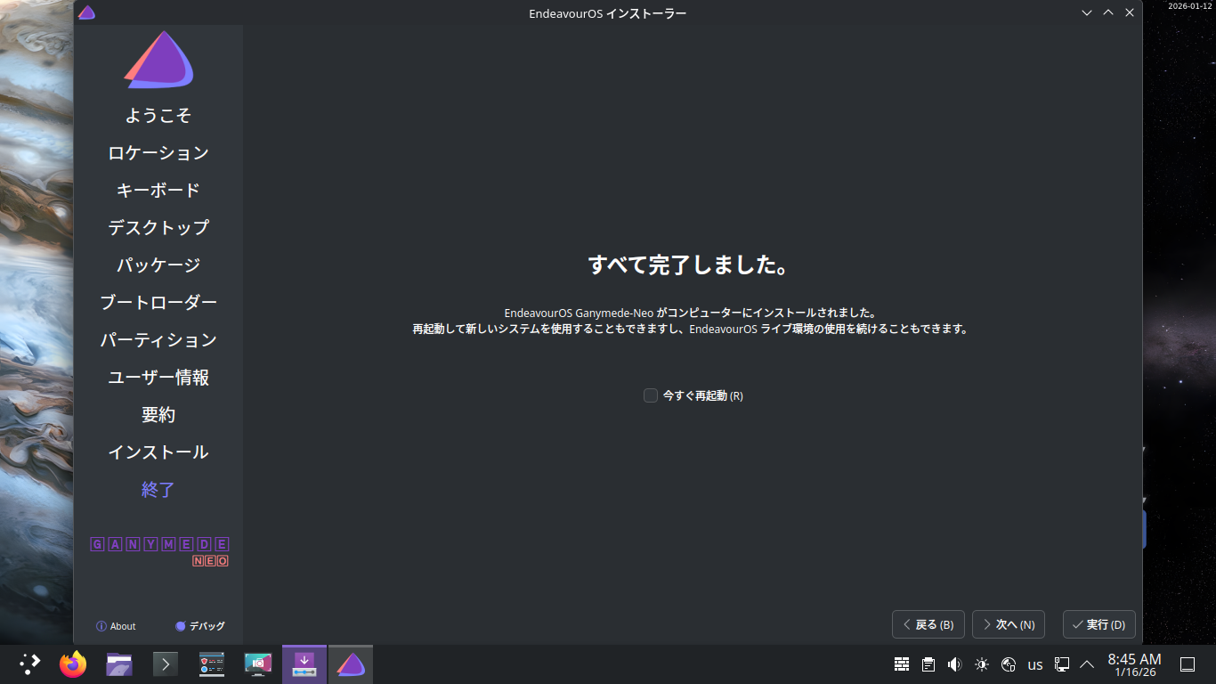The width and height of the screenshot is (1216, 684).
Task: Expand the hidden system tray icons arrow
Action: point(1087,664)
